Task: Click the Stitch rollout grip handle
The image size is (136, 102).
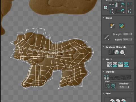Action: click(x=132, y=59)
